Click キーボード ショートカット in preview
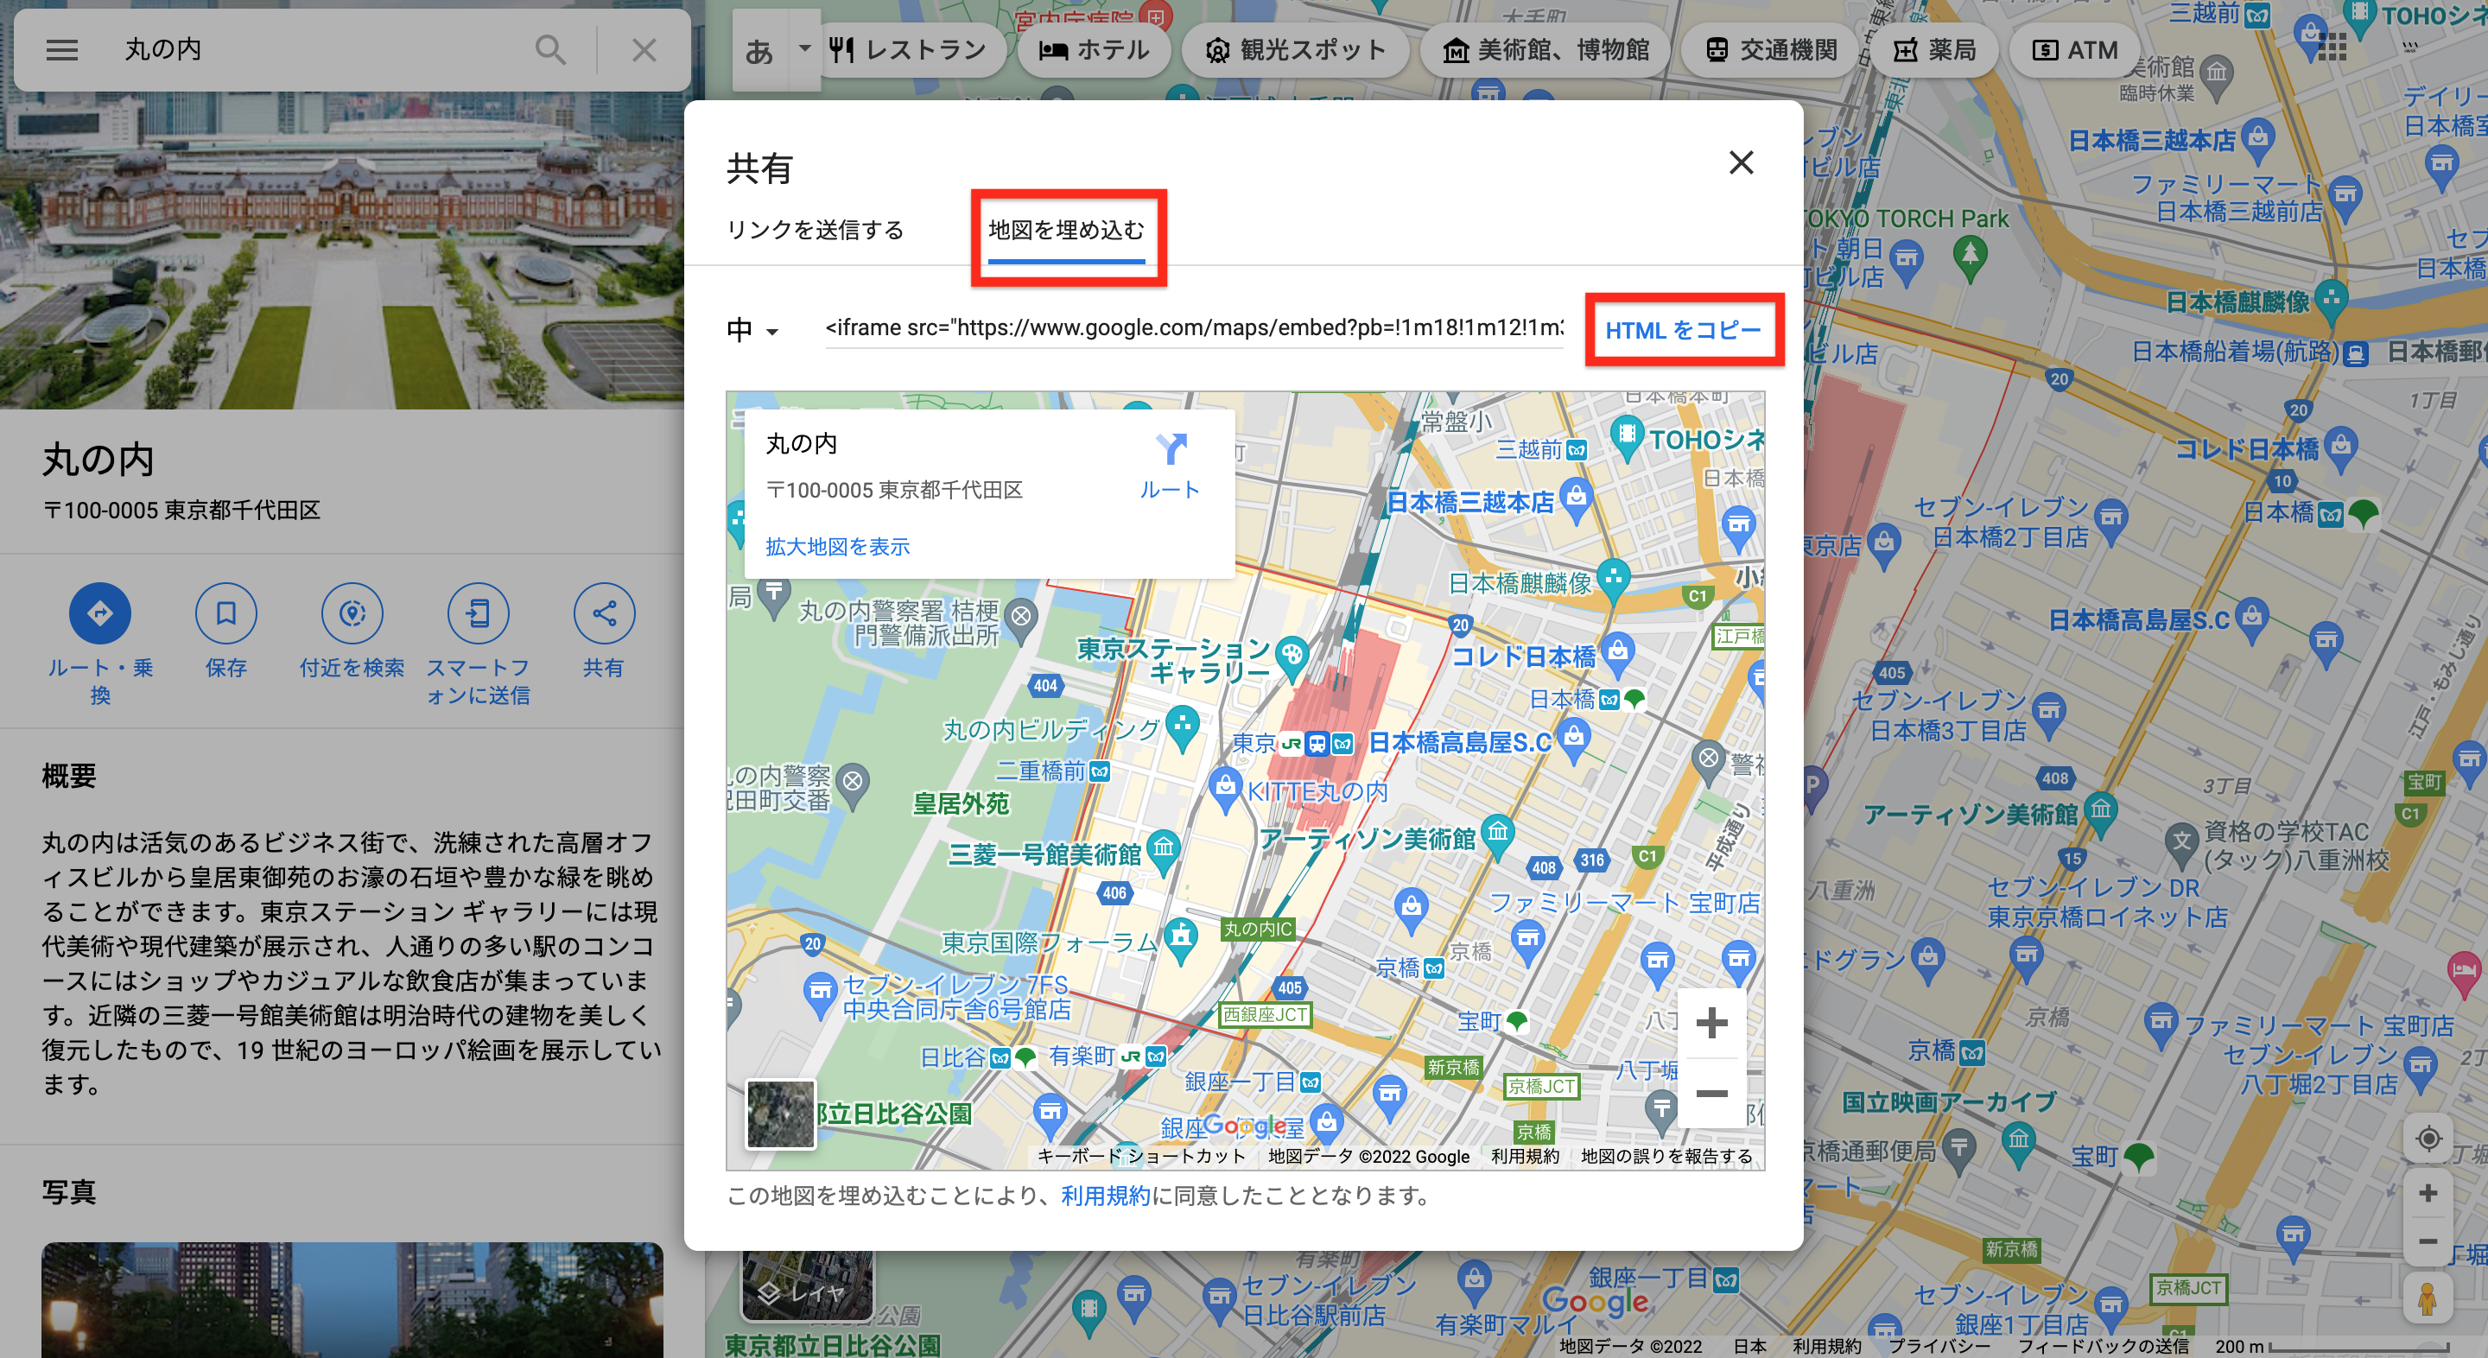The width and height of the screenshot is (2488, 1358). [1140, 1156]
